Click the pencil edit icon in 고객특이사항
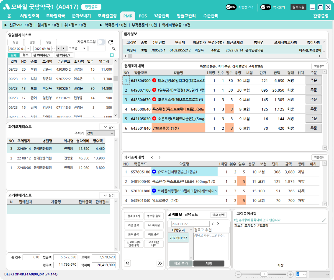Image resolution: width=334 pixels, height=280 pixels. [324, 220]
